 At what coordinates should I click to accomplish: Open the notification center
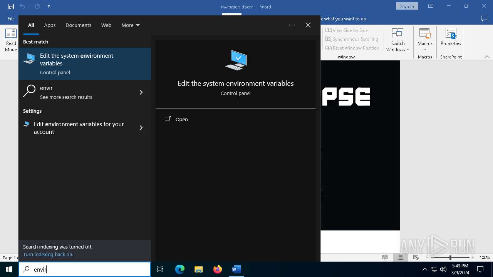coord(480,269)
